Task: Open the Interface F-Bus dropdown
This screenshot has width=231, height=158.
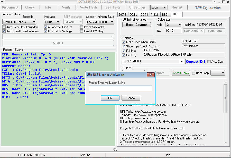Action: [x=52, y=22]
